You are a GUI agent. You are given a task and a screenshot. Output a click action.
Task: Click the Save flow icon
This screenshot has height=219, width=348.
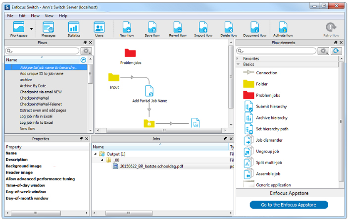tap(152, 28)
